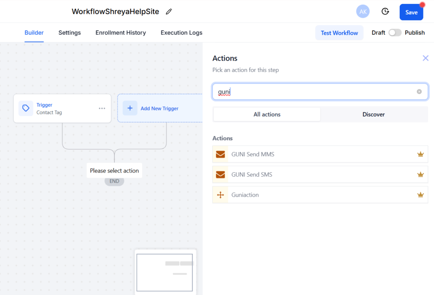
Task: Select the Contact Tag trigger card
Action: [x=62, y=108]
